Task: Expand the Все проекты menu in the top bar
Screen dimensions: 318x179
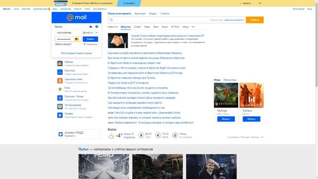Action: click(x=100, y=9)
